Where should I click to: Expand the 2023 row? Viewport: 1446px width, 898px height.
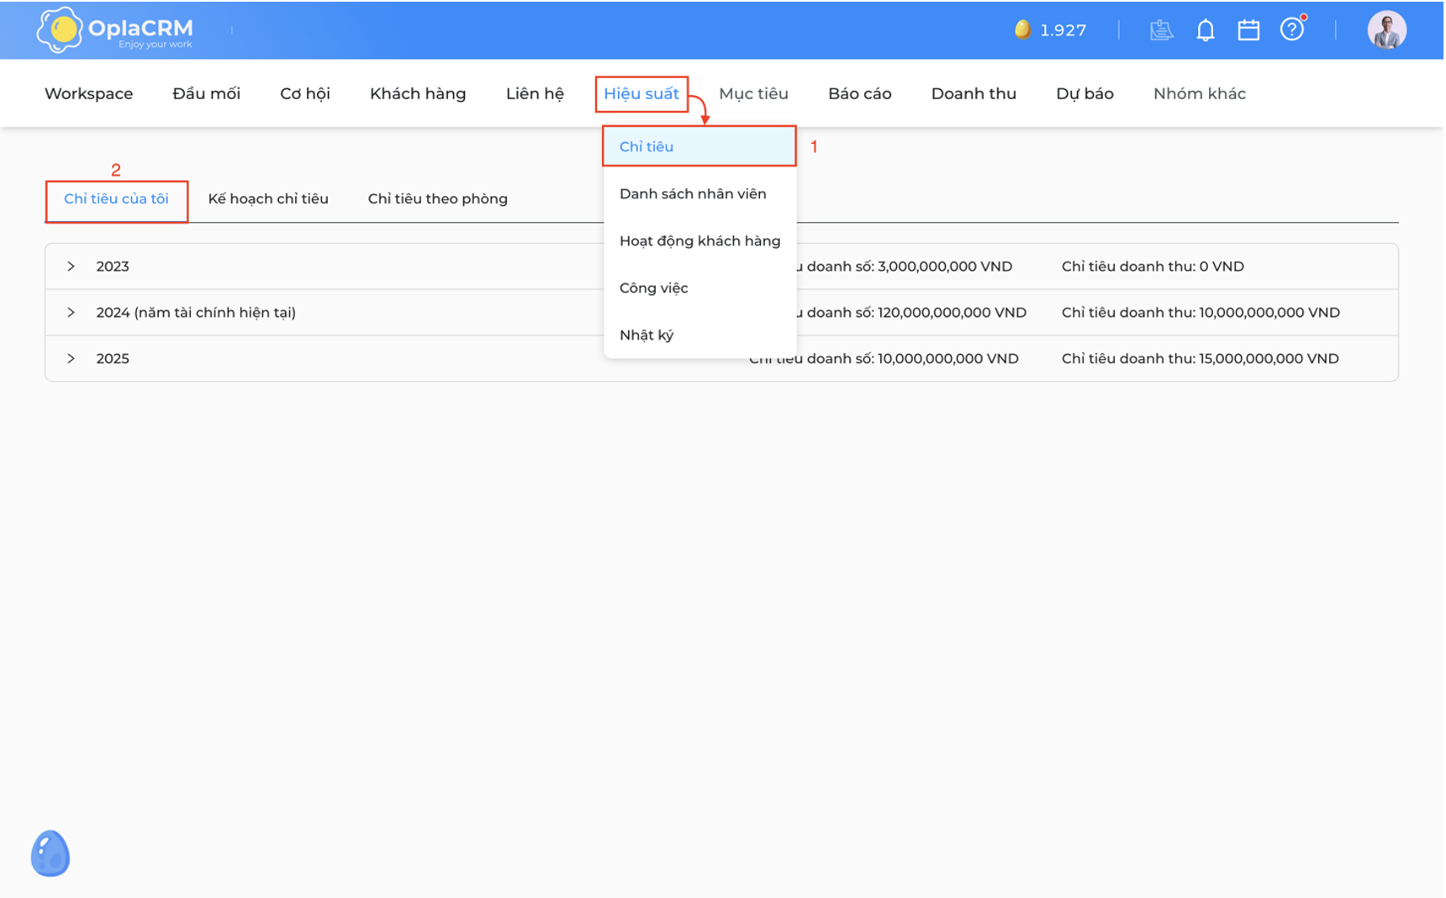click(x=71, y=267)
